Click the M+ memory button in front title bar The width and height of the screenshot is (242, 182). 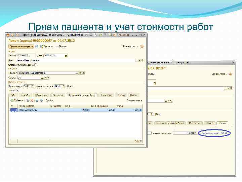click(124, 35)
